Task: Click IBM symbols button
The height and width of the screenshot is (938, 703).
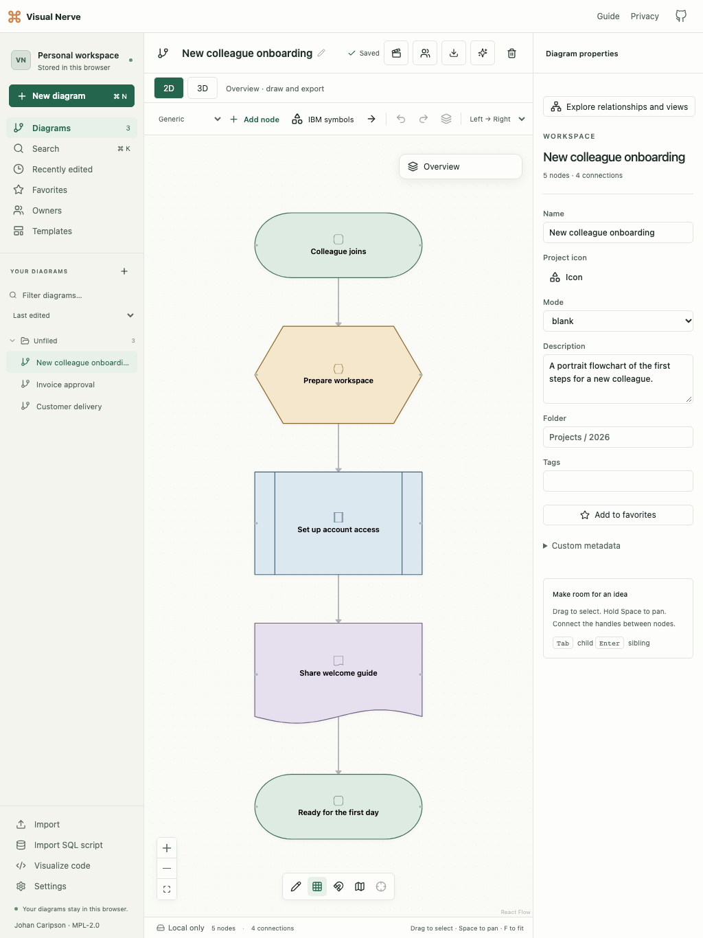Action: click(323, 119)
